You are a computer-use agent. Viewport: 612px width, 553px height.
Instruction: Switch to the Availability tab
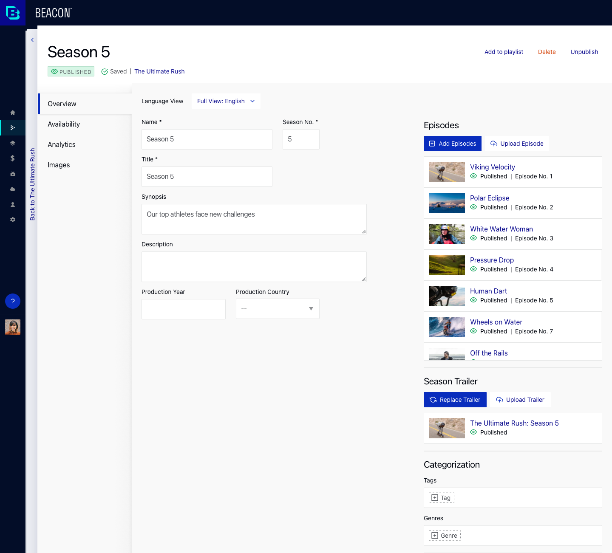[x=64, y=124]
